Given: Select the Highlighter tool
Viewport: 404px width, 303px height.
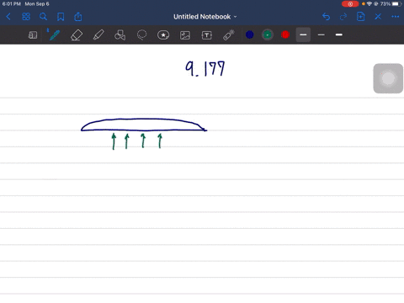Looking at the screenshot, I should (98, 35).
